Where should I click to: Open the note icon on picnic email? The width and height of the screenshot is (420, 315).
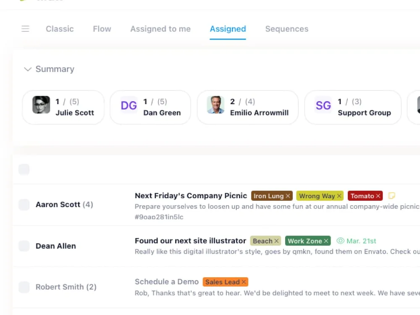click(x=391, y=196)
